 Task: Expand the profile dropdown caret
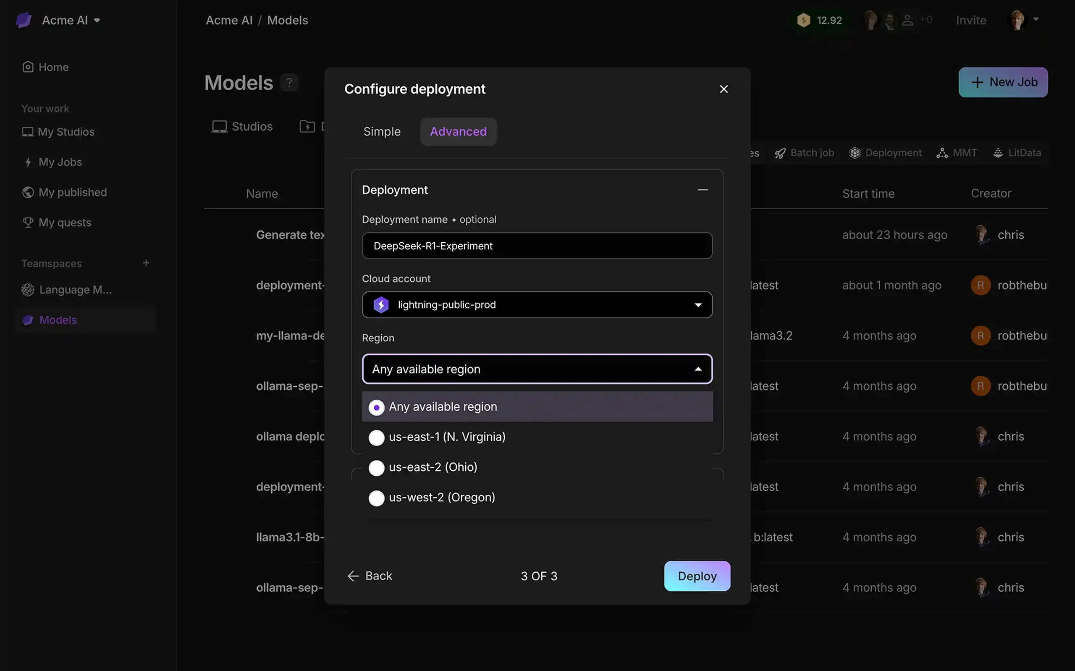click(x=1036, y=20)
